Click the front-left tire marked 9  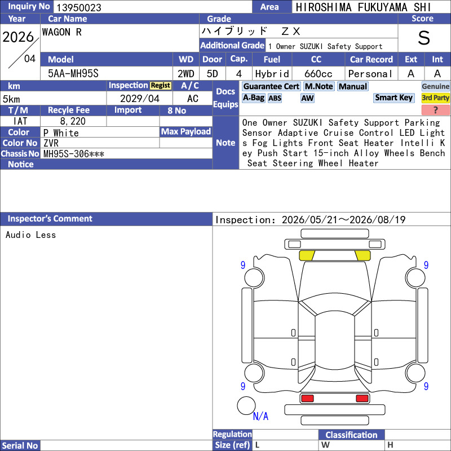click(x=254, y=278)
